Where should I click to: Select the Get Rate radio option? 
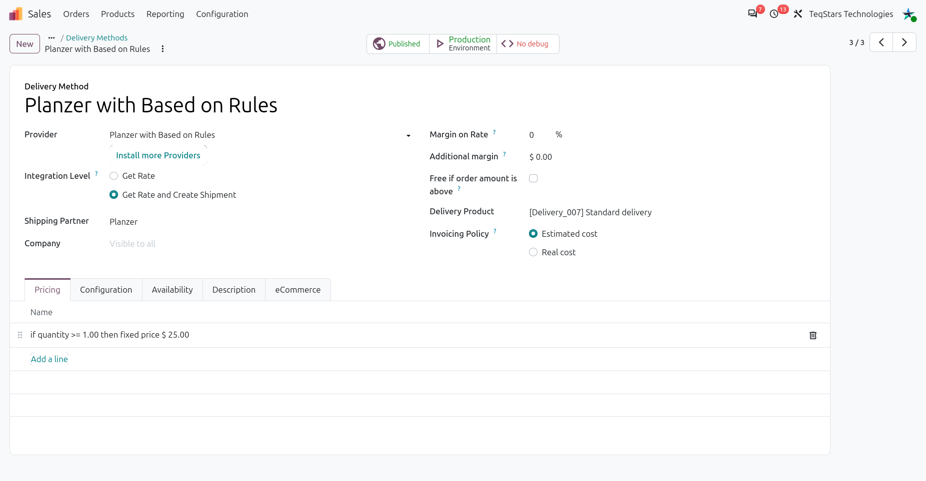[114, 176]
